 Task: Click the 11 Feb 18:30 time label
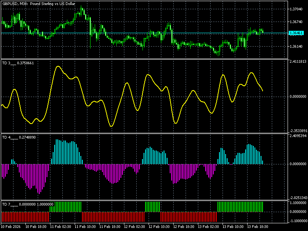tap(110, 226)
